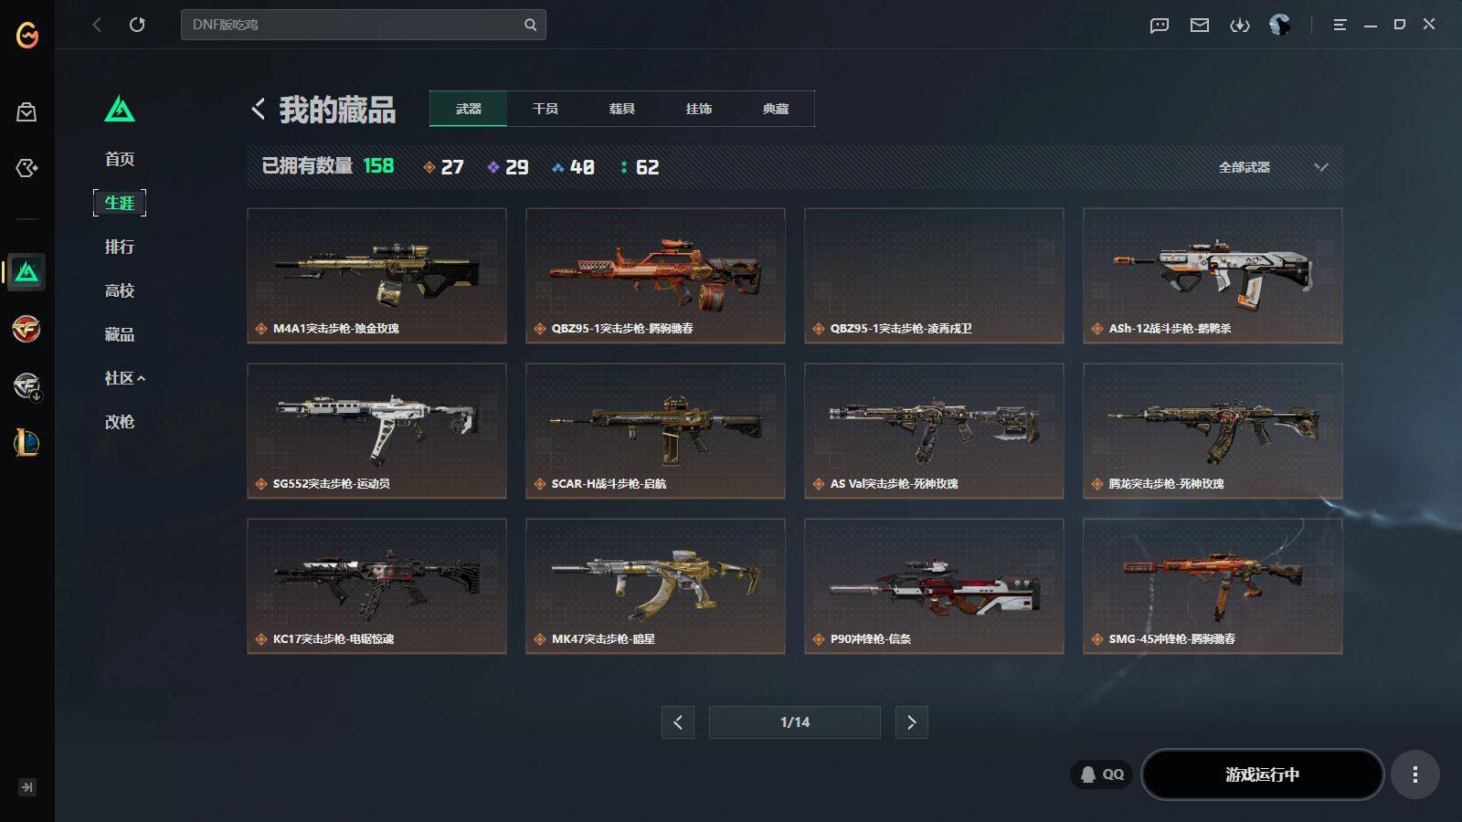
Task: Switch to the 干员 tab
Action: [546, 109]
